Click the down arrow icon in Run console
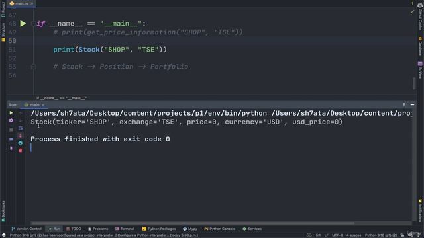Viewport: 424px width, 238px height. tap(21, 120)
